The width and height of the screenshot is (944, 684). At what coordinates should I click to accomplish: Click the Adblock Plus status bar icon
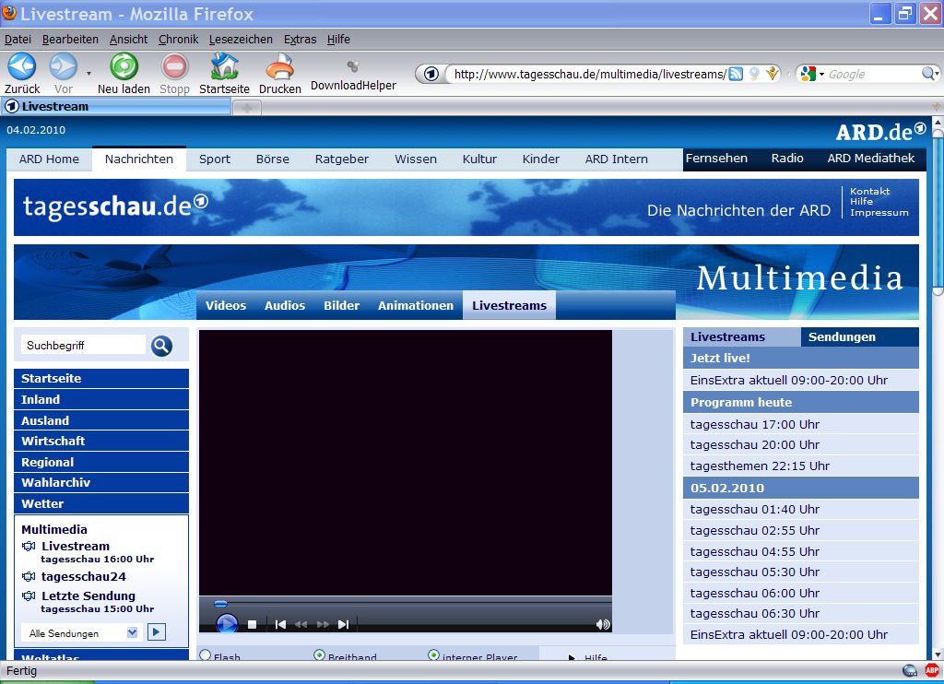click(932, 670)
